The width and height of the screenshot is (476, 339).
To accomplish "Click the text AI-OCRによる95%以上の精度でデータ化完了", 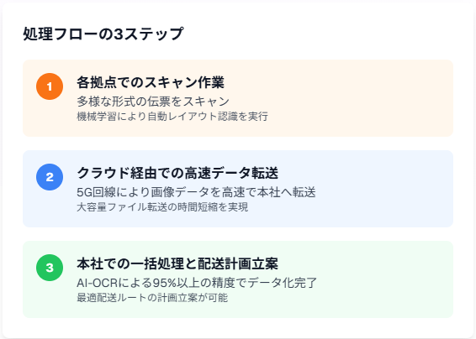I will point(197,283).
